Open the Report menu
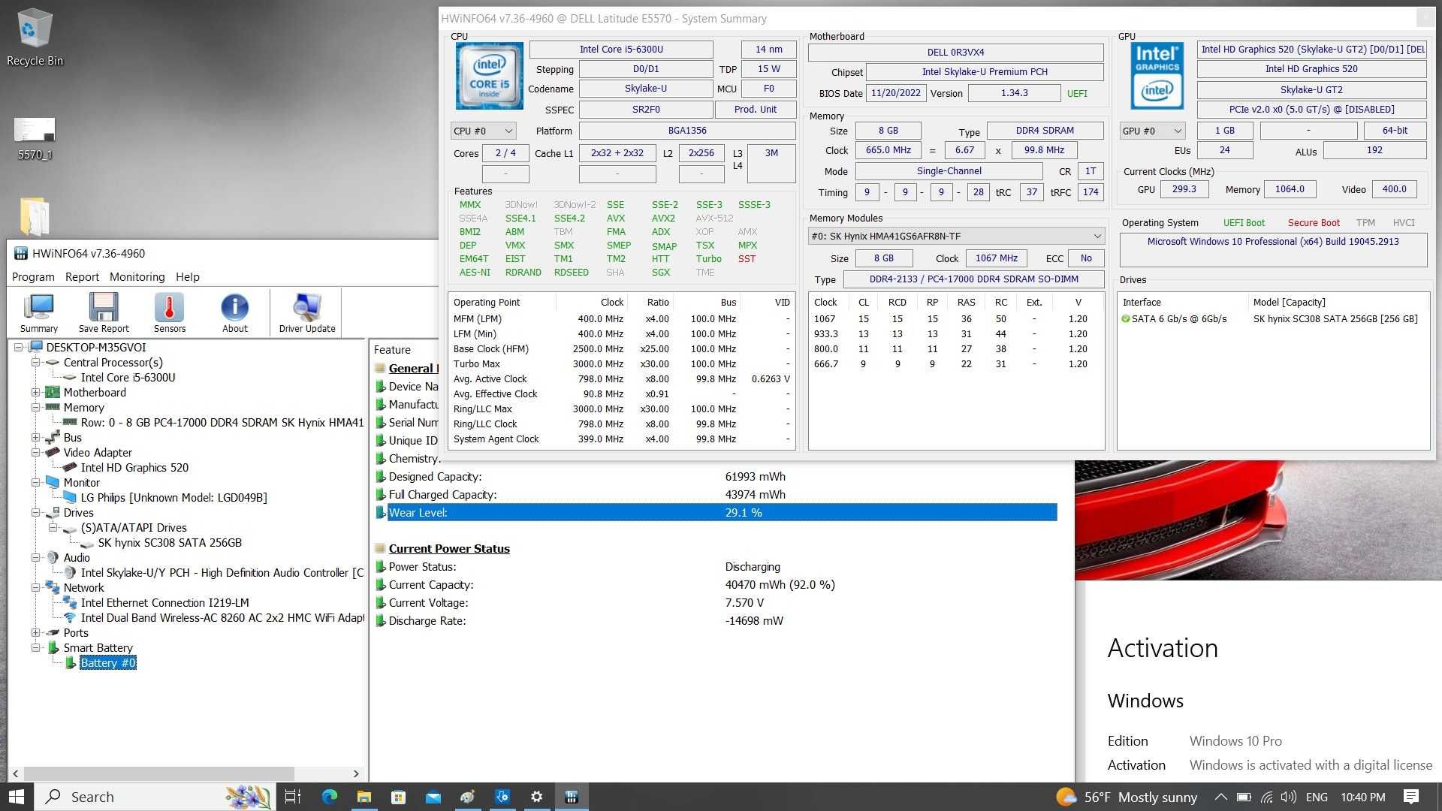Viewport: 1442px width, 811px height. [82, 277]
